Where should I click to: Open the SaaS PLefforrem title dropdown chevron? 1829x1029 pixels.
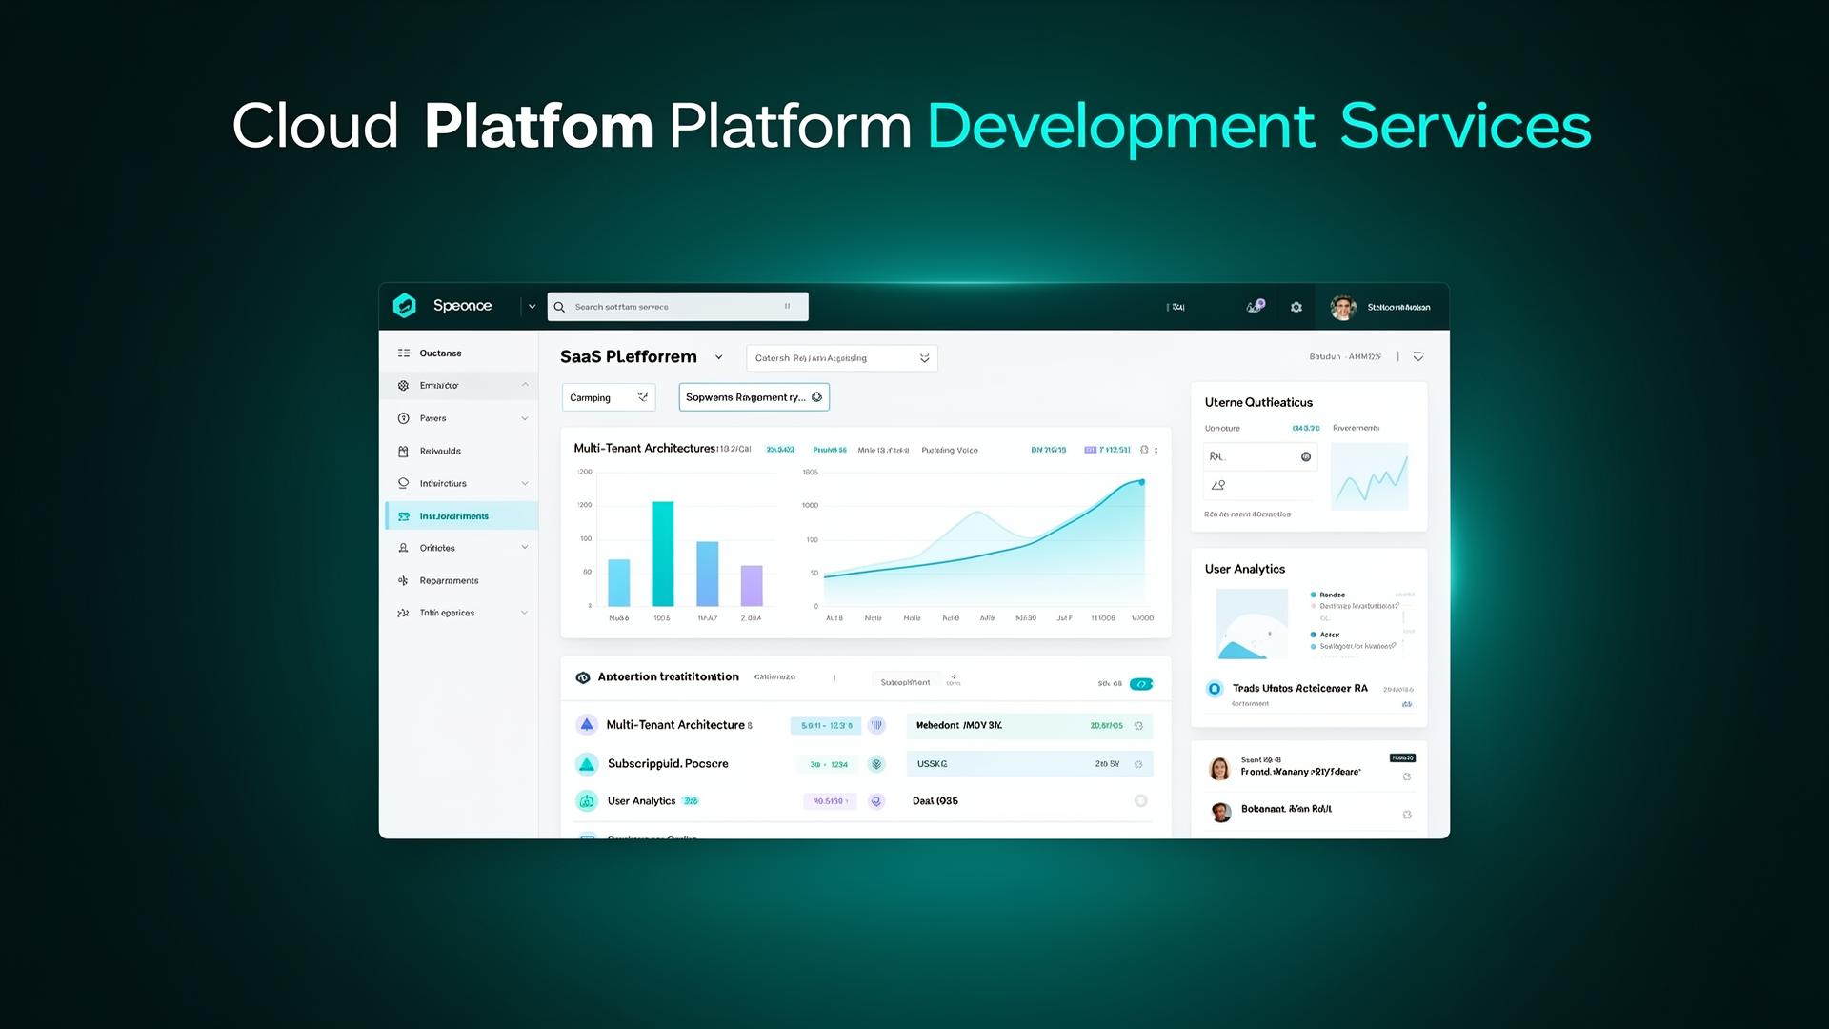pos(718,357)
